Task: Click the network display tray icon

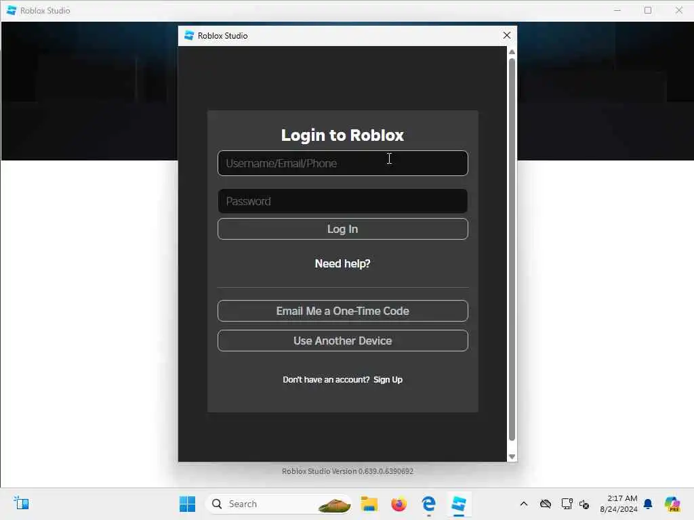Action: pyautogui.click(x=567, y=504)
